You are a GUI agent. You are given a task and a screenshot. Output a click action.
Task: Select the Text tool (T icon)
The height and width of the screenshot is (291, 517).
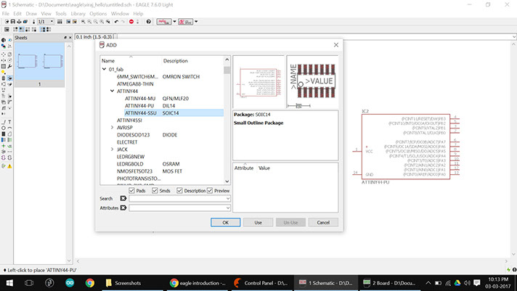point(9,122)
